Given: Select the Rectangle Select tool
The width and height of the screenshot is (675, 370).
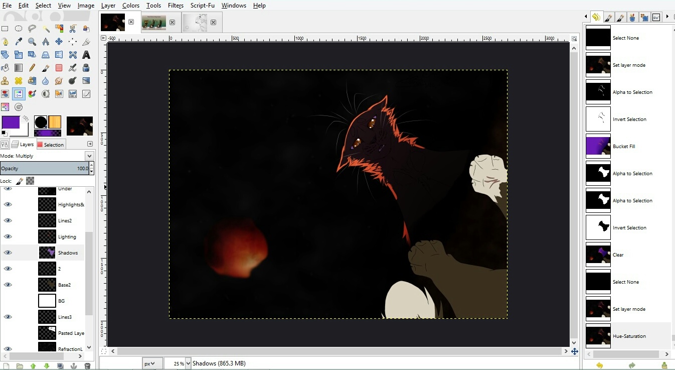Looking at the screenshot, I should click(5, 29).
